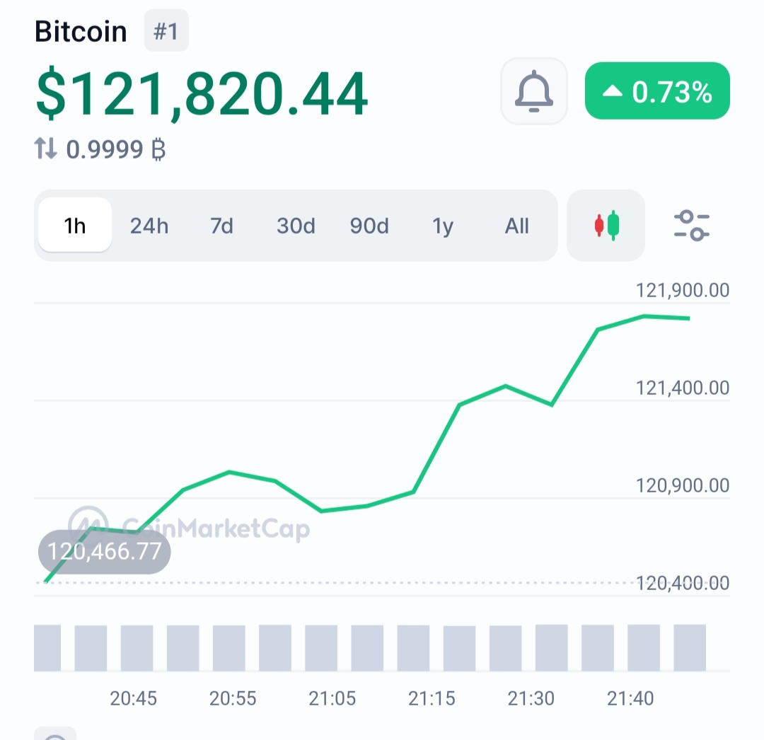
Task: Tap the volume bar above 21:05
Action: (321, 648)
